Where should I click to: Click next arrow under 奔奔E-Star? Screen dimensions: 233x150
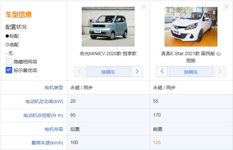[220, 72]
